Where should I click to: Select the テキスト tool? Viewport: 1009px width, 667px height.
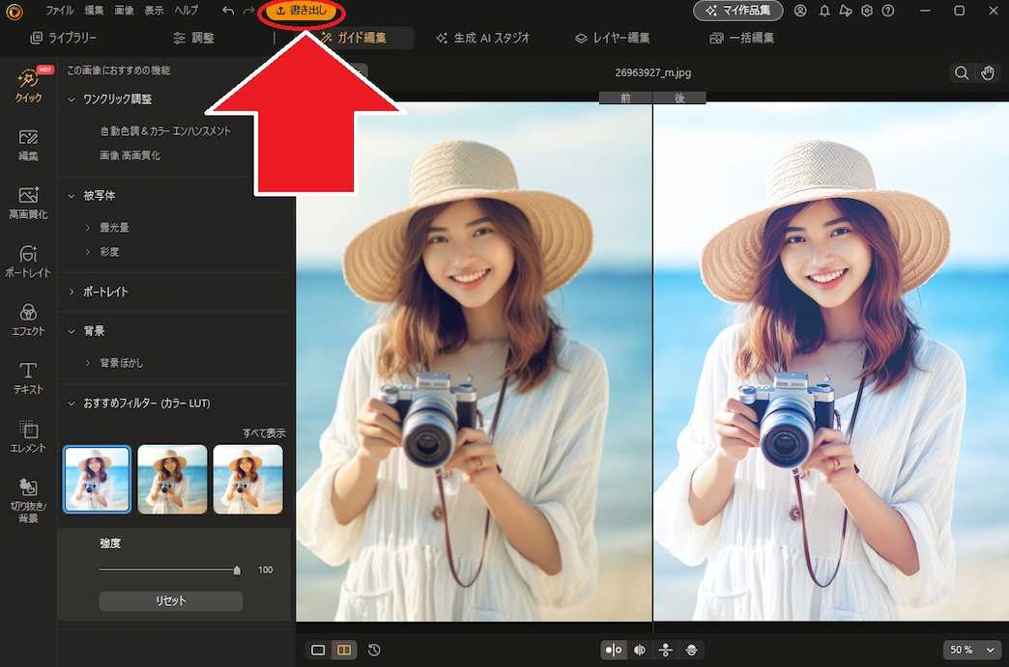tap(27, 376)
